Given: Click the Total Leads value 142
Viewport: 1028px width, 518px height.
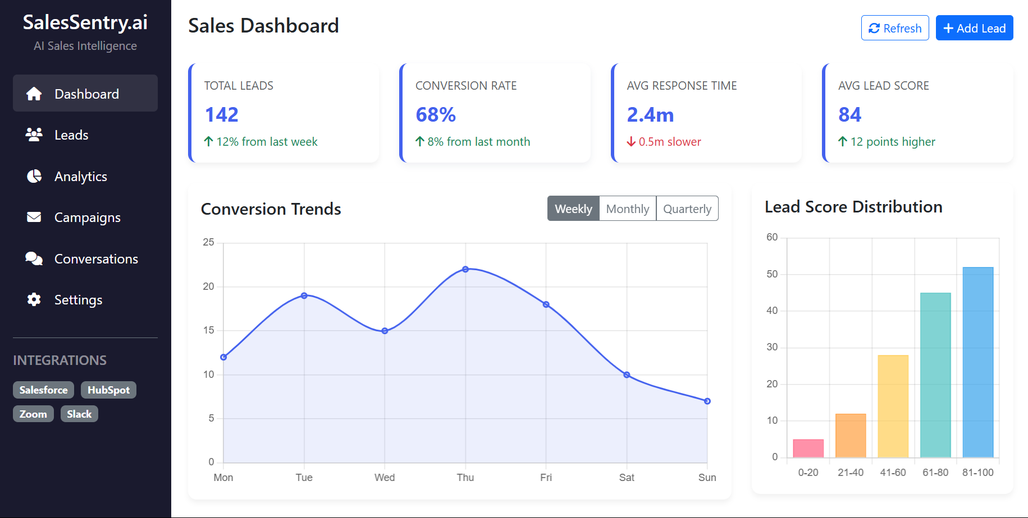Looking at the screenshot, I should (x=222, y=114).
